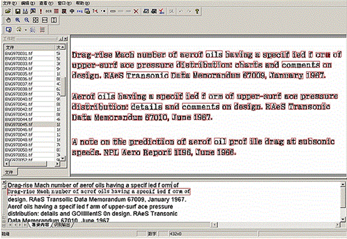Click 'Memorandum 67010' in scanned document
347x239 pixels.
pyautogui.click(x=130, y=117)
